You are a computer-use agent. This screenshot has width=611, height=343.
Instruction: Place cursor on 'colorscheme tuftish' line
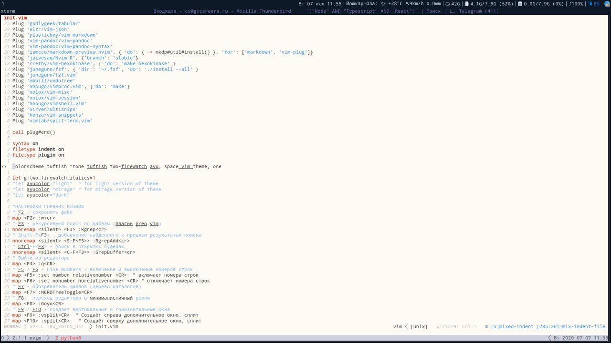click(x=117, y=166)
